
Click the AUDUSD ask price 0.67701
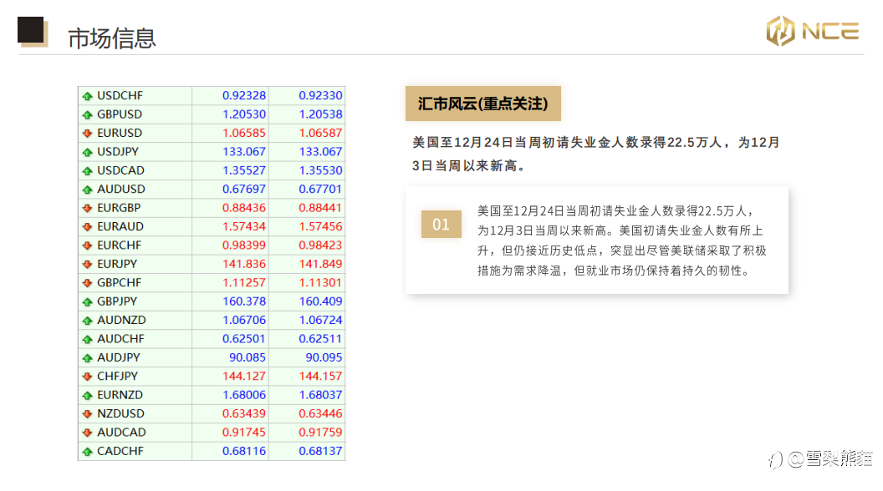[x=320, y=189]
